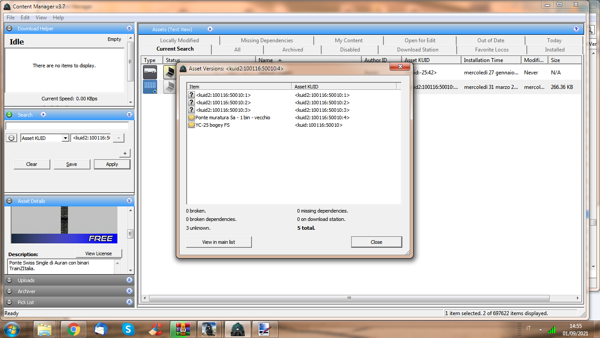Click question-mark icon of kuid2:100116:50010:3 row

191,110
